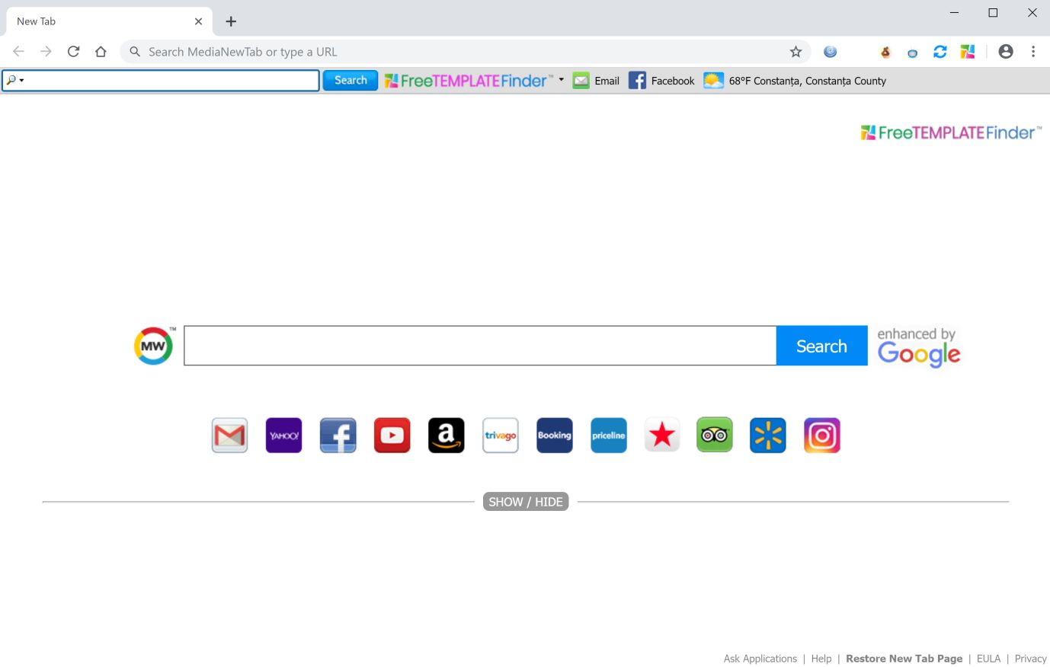Open the Email toolbar link
Image resolution: width=1050 pixels, height=667 pixels.
click(597, 81)
